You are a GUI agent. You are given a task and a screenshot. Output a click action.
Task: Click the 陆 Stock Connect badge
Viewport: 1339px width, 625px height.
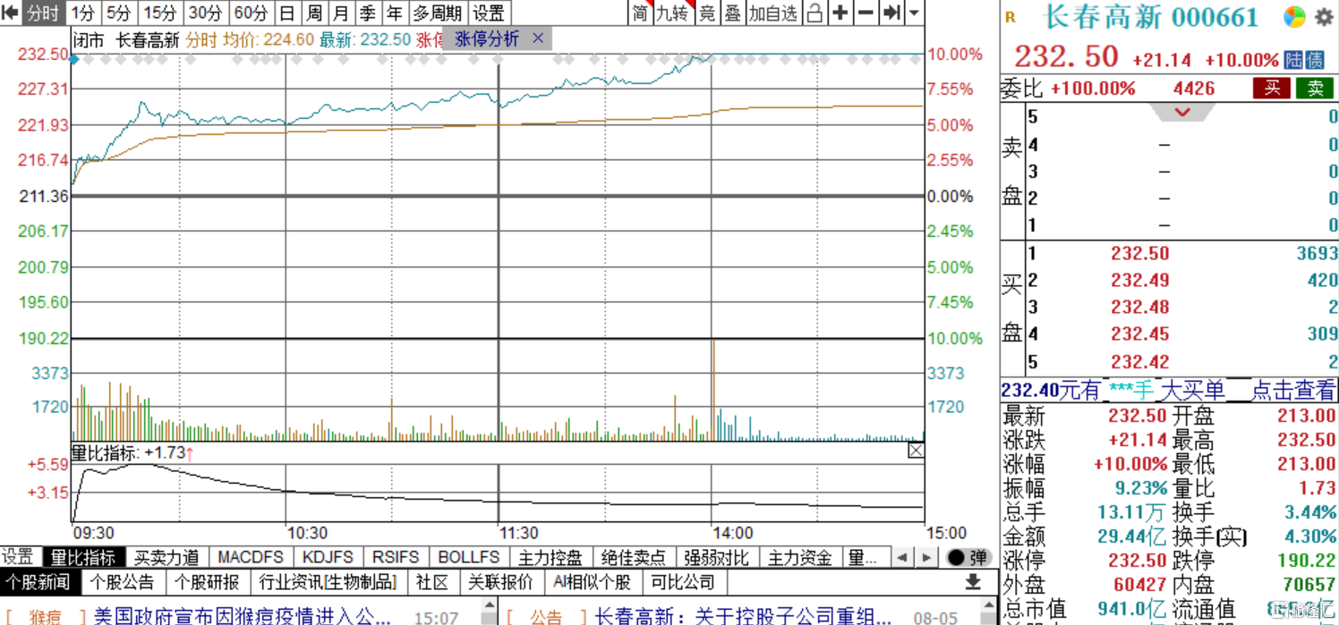tap(1294, 60)
